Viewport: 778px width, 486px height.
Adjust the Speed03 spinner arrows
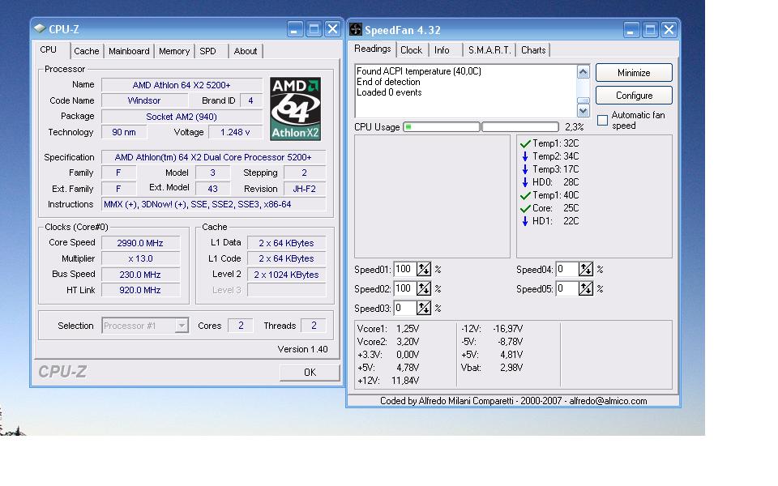click(x=424, y=308)
